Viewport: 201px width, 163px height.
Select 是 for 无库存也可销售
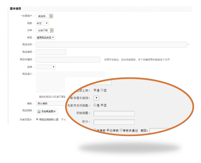click(95, 105)
